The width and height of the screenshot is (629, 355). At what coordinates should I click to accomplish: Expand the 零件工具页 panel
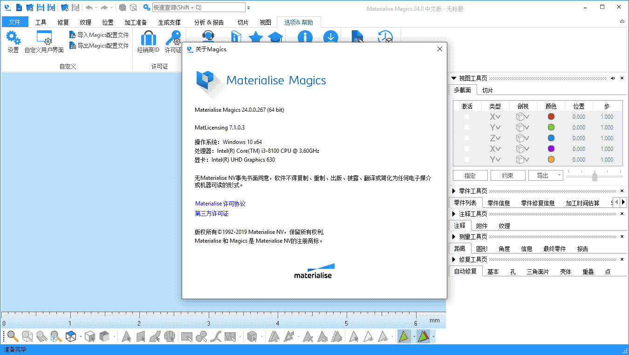(x=454, y=191)
